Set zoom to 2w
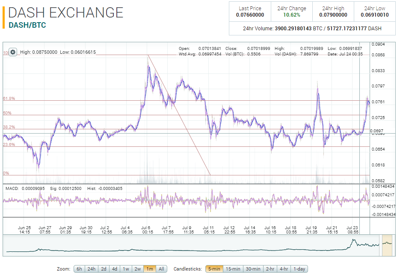The height and width of the screenshot is (274, 397). coord(137,269)
